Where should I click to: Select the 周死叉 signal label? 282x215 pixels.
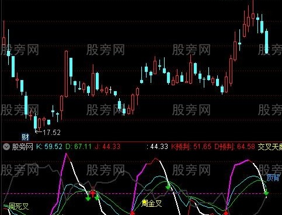(19, 206)
